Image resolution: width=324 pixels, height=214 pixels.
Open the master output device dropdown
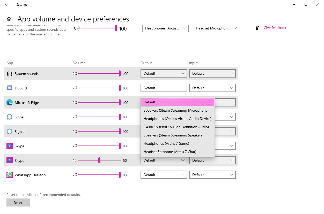[165, 28]
